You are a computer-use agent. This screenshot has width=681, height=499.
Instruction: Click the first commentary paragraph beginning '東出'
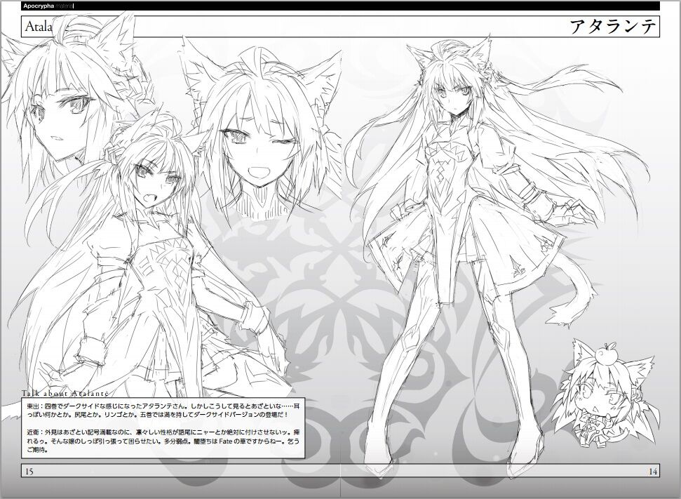[x=163, y=411]
